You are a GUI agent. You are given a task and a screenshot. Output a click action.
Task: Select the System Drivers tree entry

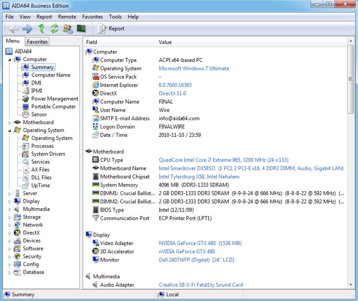click(48, 154)
